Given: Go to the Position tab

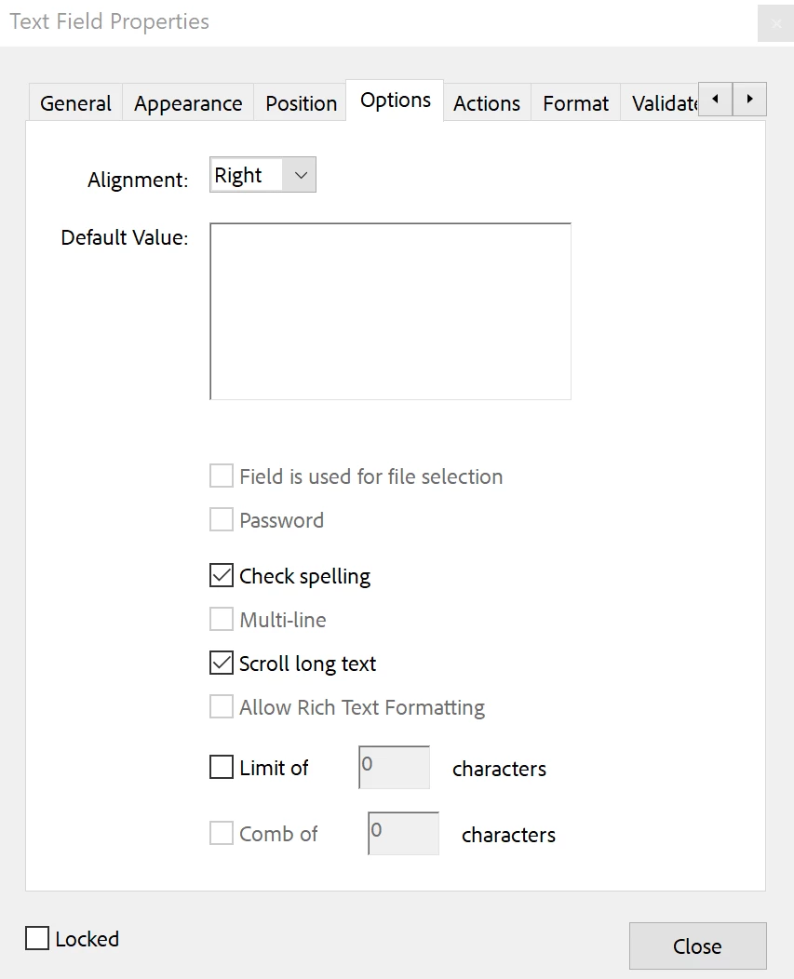Looking at the screenshot, I should click(302, 103).
